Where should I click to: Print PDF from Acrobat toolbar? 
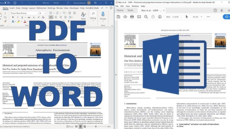click(x=132, y=17)
